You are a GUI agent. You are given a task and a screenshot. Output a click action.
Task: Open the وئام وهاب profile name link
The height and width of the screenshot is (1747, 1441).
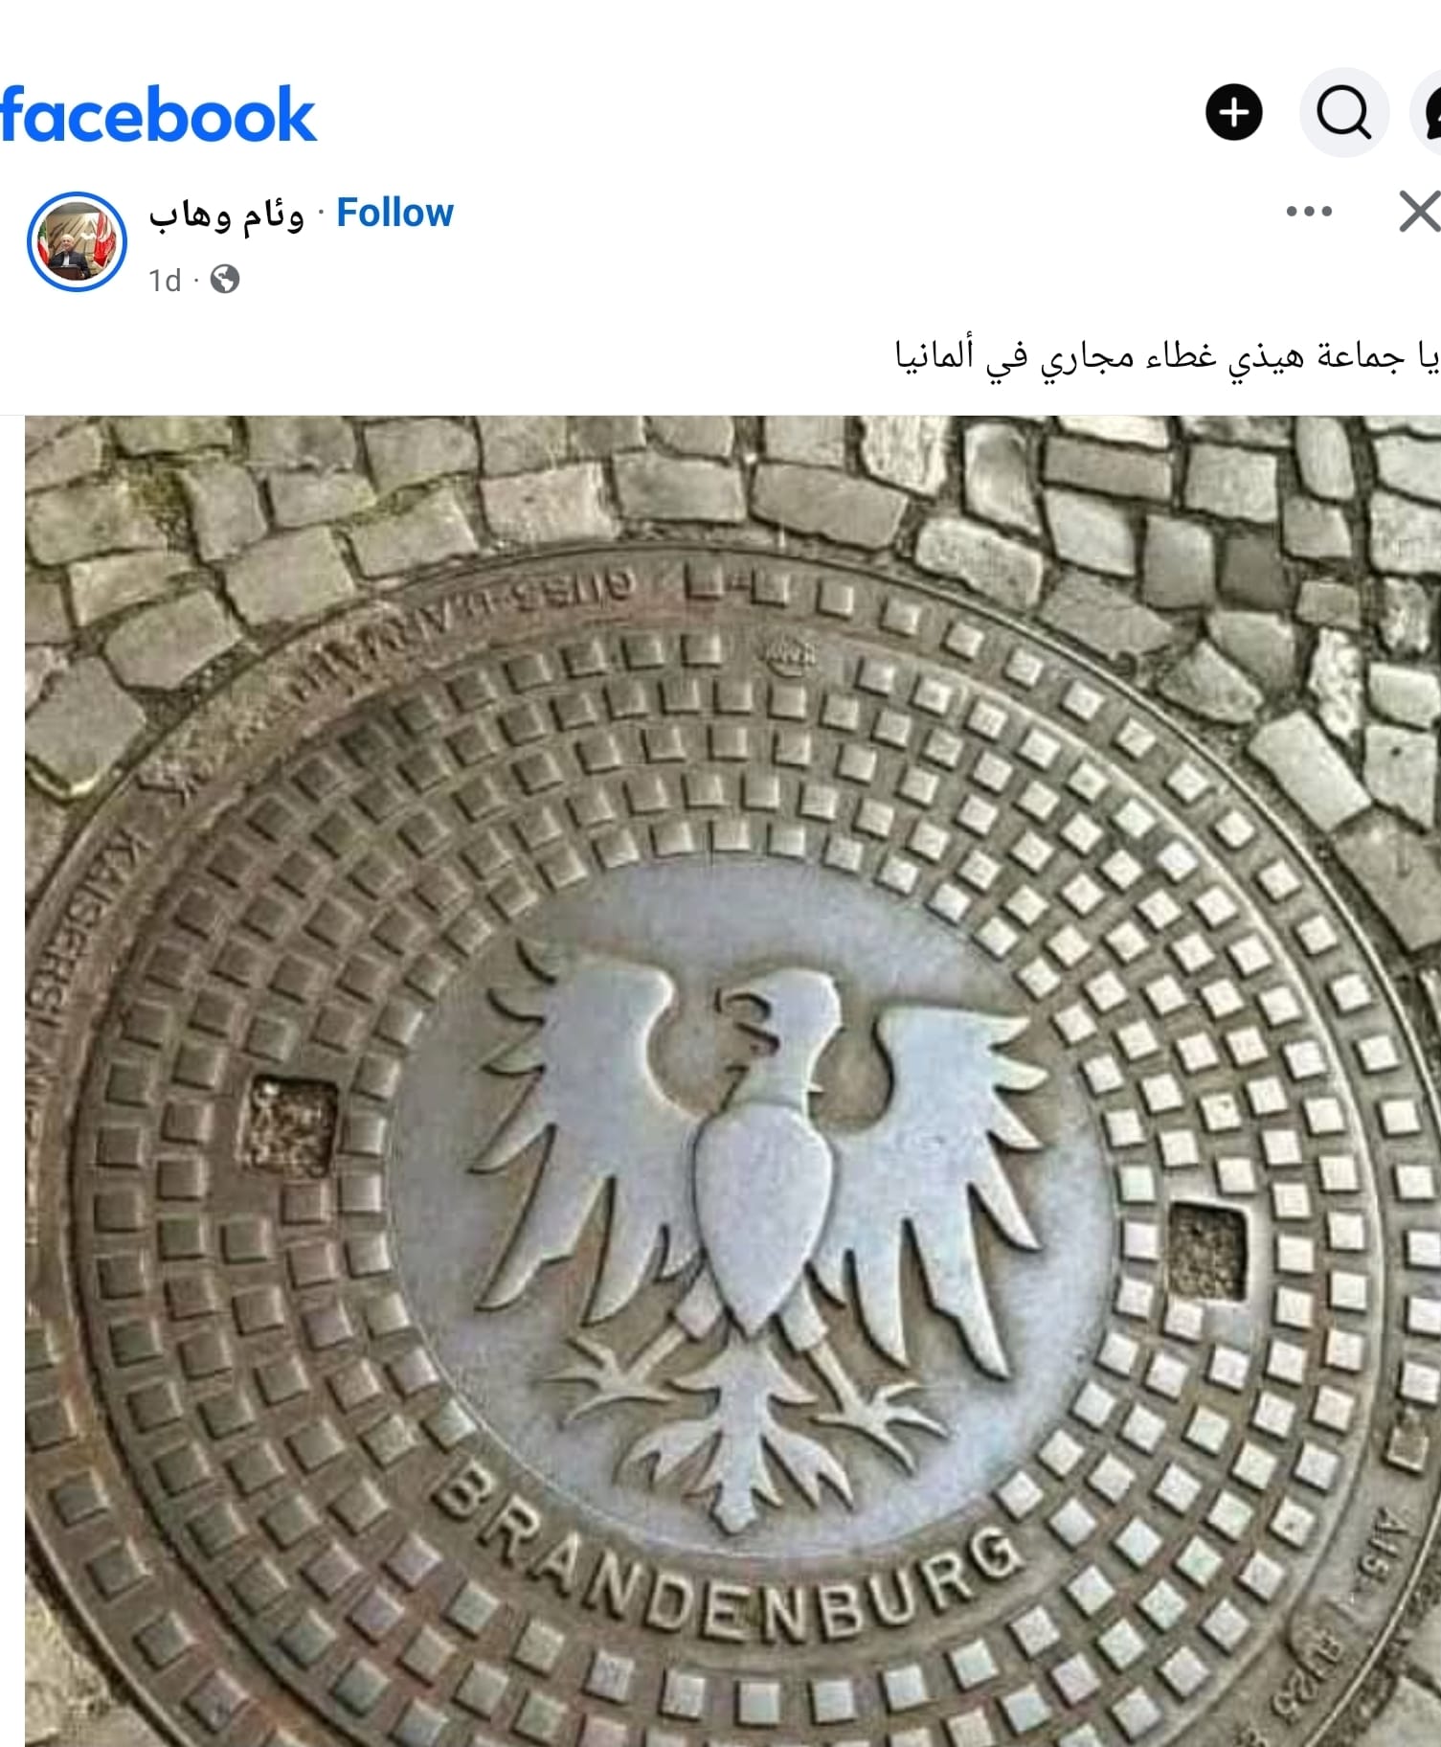226,215
